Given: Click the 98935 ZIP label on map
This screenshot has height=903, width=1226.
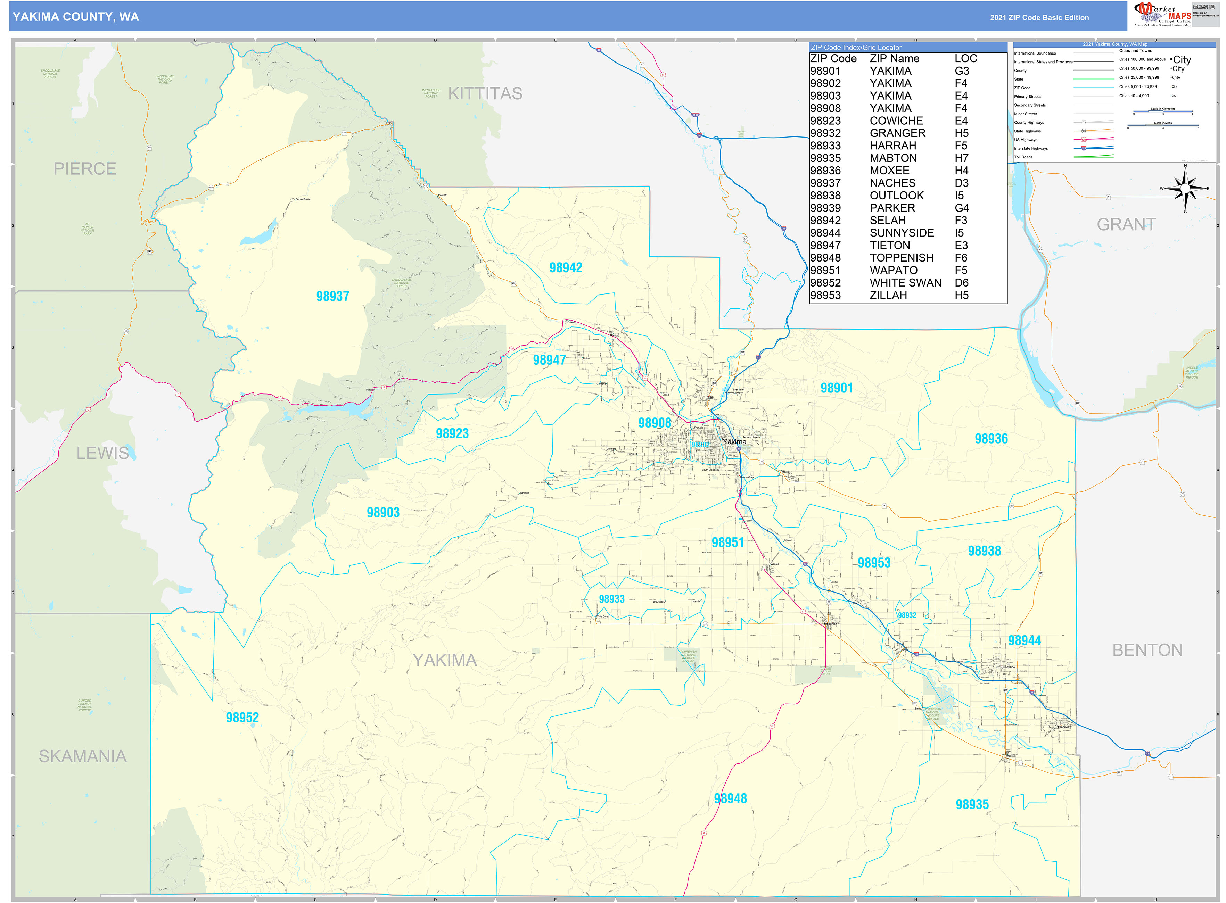Looking at the screenshot, I should pyautogui.click(x=972, y=805).
